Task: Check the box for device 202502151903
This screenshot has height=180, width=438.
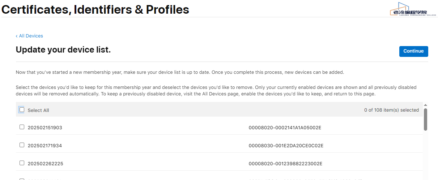Action: pos(22,127)
